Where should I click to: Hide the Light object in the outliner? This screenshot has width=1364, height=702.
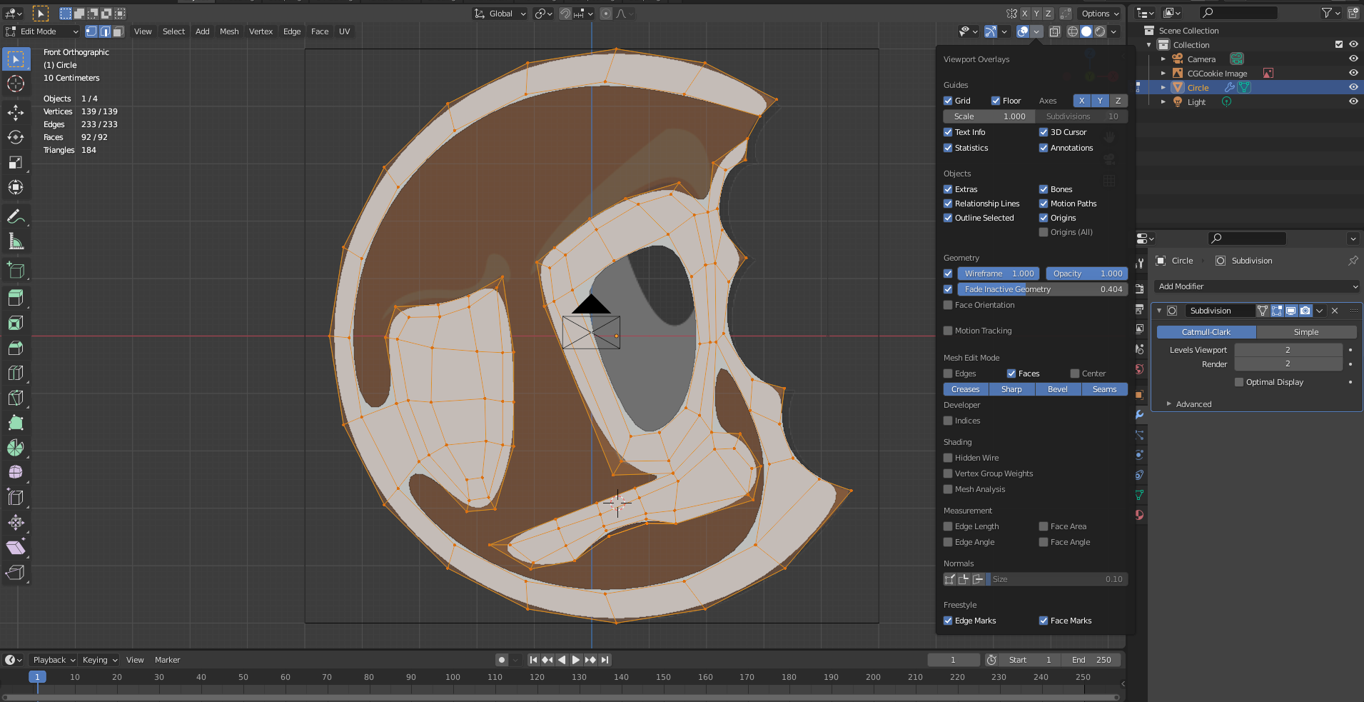coord(1354,101)
